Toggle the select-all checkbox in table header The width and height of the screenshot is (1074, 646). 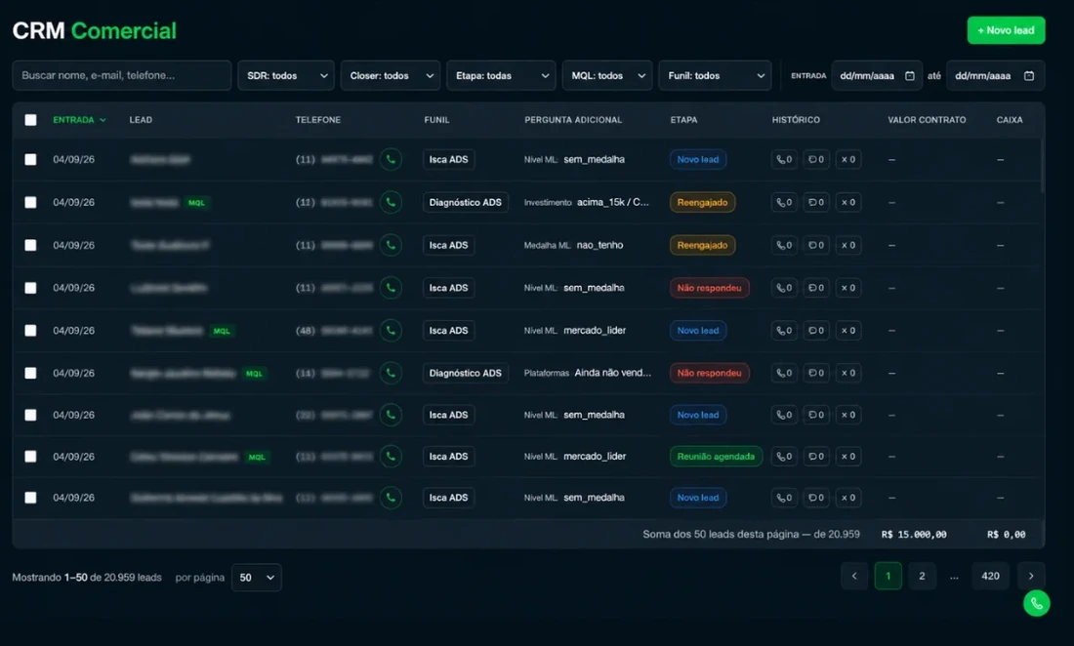click(31, 120)
